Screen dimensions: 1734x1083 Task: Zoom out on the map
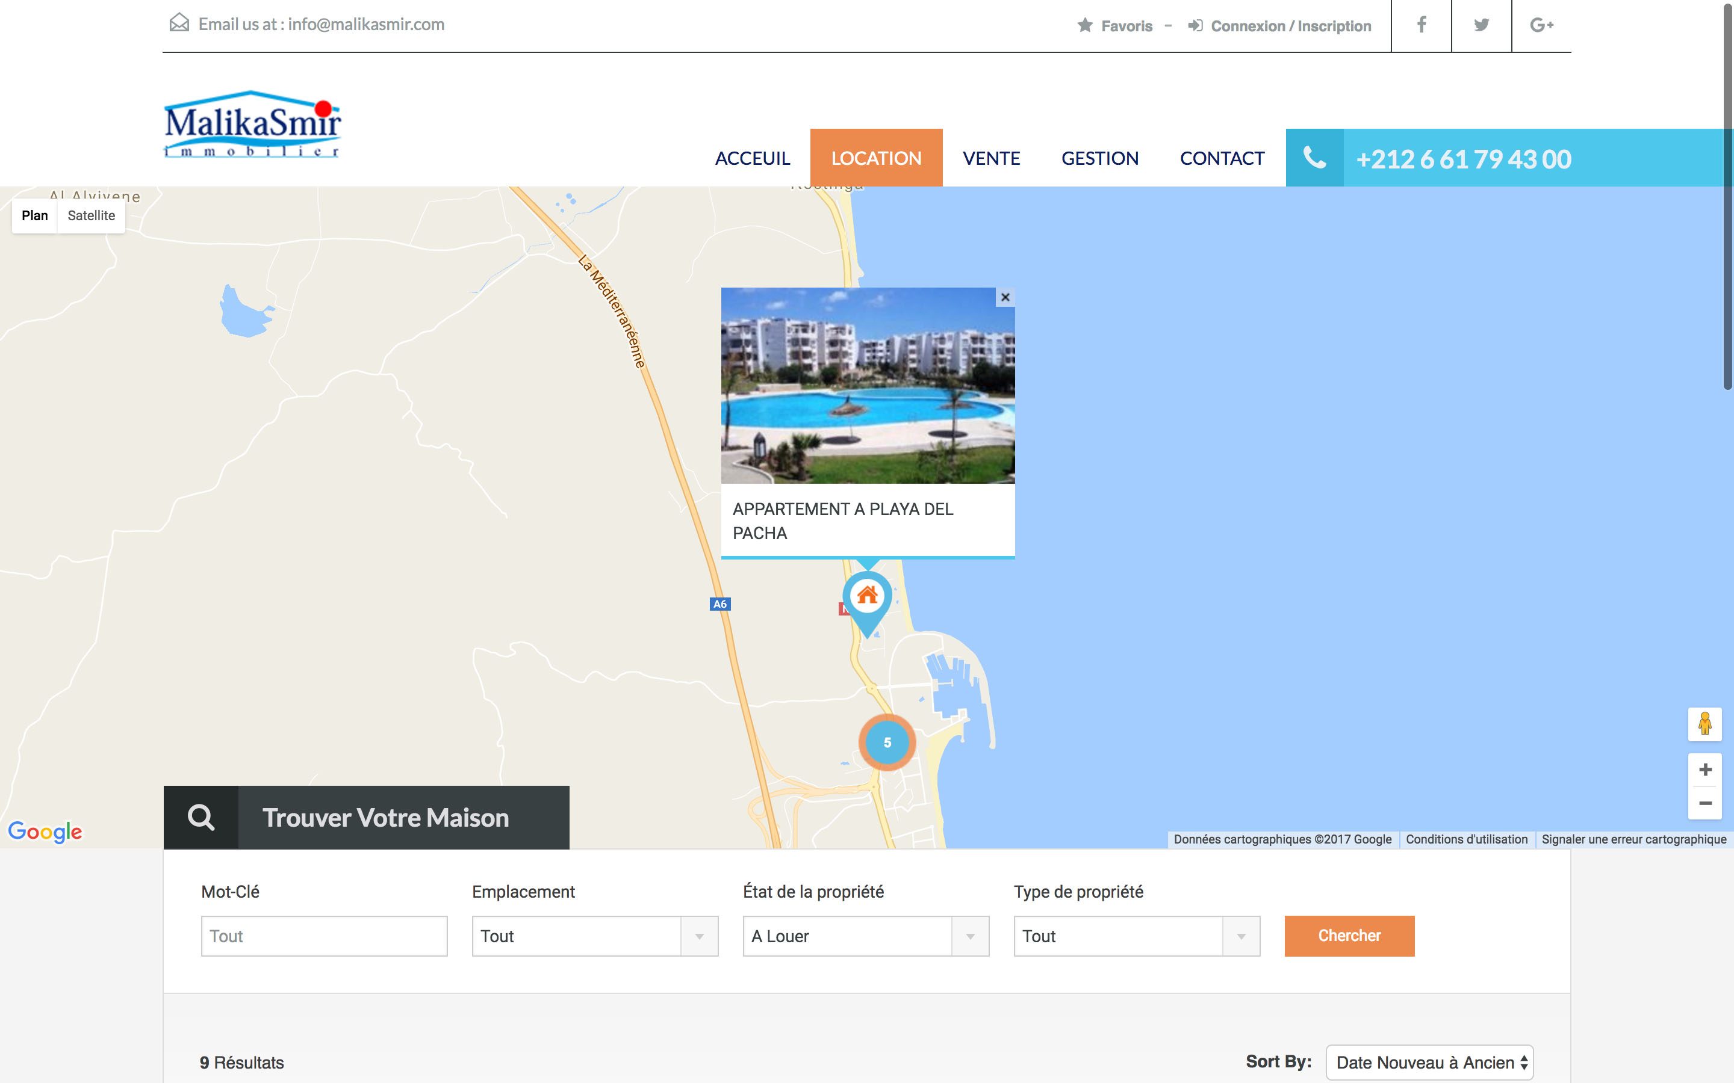pyautogui.click(x=1705, y=803)
